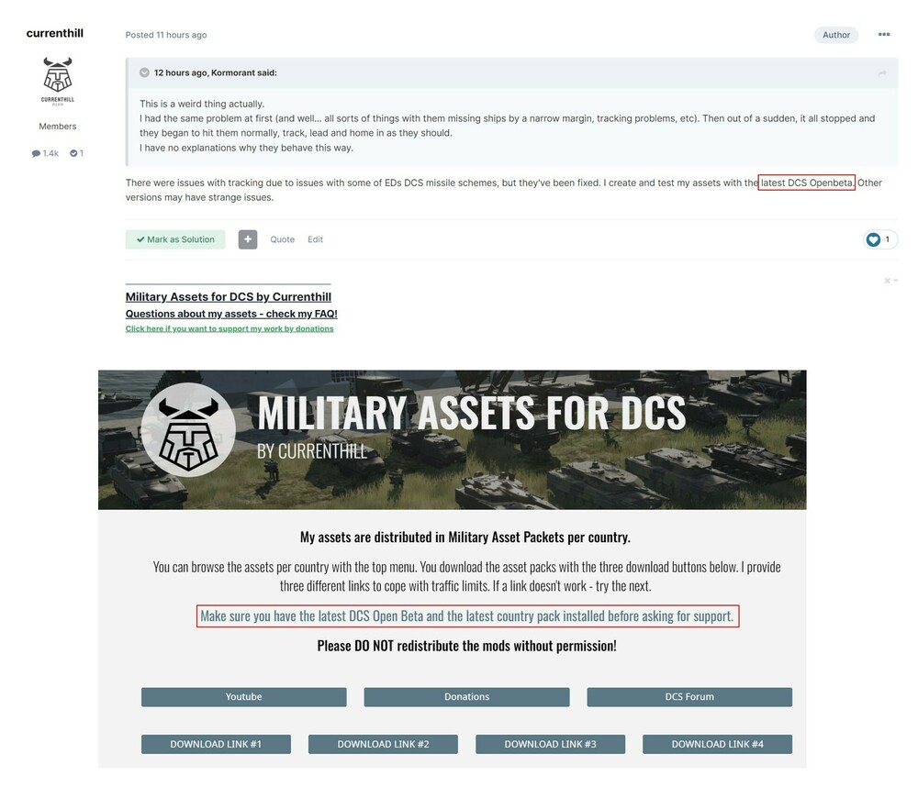Click the Author badge

click(836, 35)
